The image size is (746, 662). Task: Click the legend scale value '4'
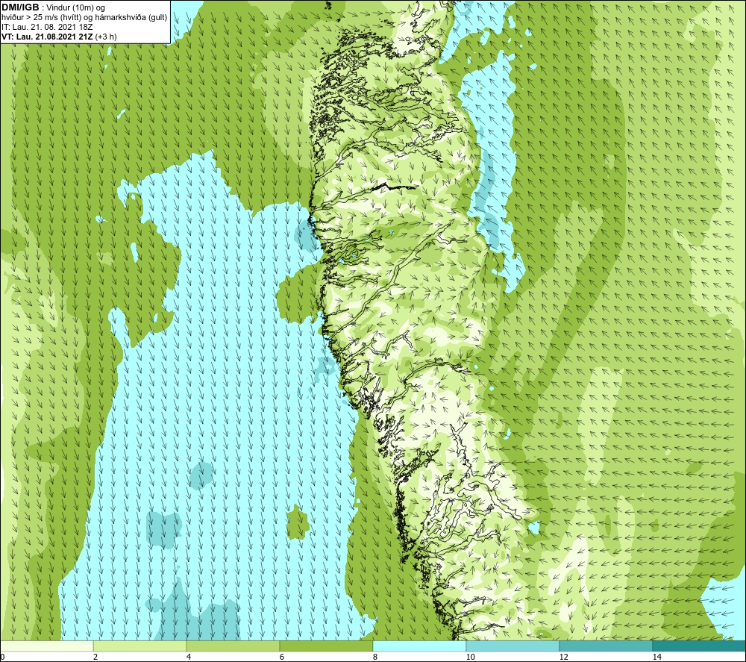tap(189, 658)
